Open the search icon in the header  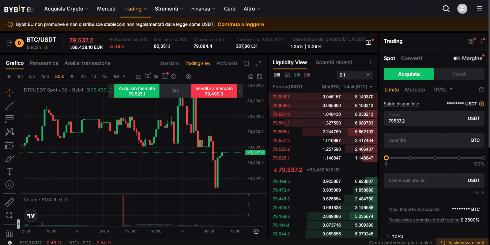(446, 9)
